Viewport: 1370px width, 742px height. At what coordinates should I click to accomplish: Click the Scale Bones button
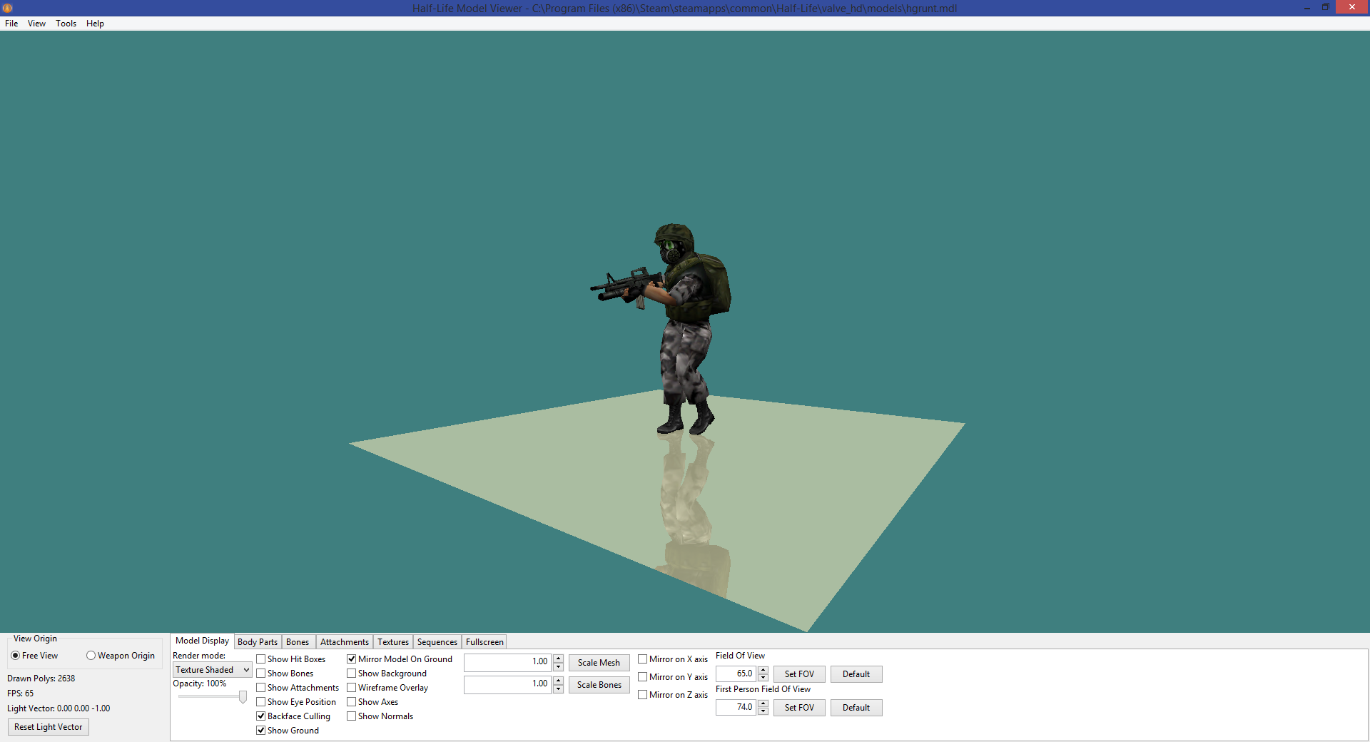[599, 685]
